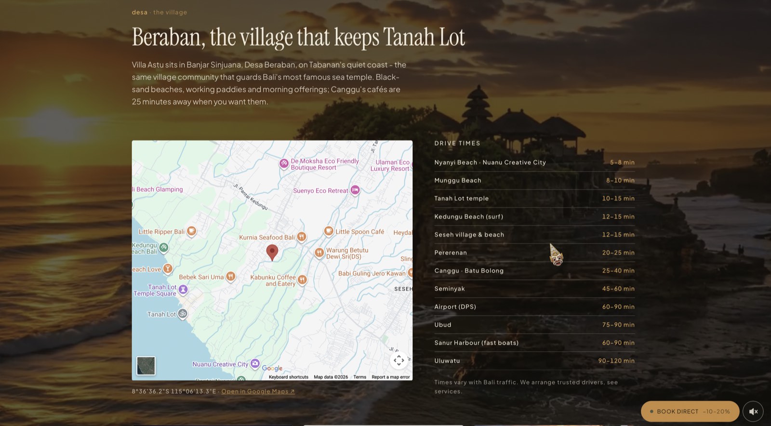Click the Sanur Harbour (fast boats) row

pos(534,343)
